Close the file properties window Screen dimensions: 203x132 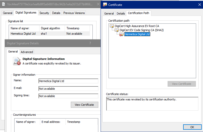[x=98, y=4]
